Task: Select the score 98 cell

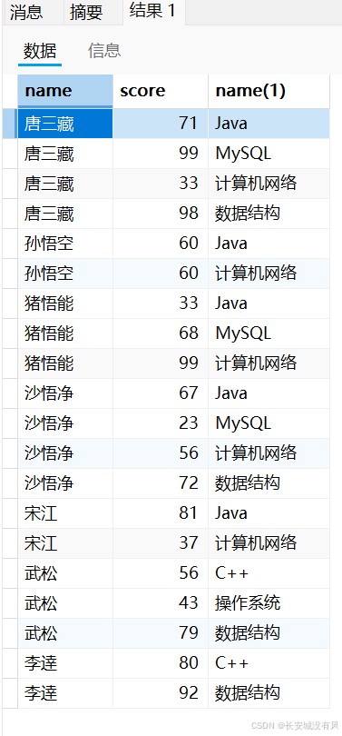Action: pos(161,214)
